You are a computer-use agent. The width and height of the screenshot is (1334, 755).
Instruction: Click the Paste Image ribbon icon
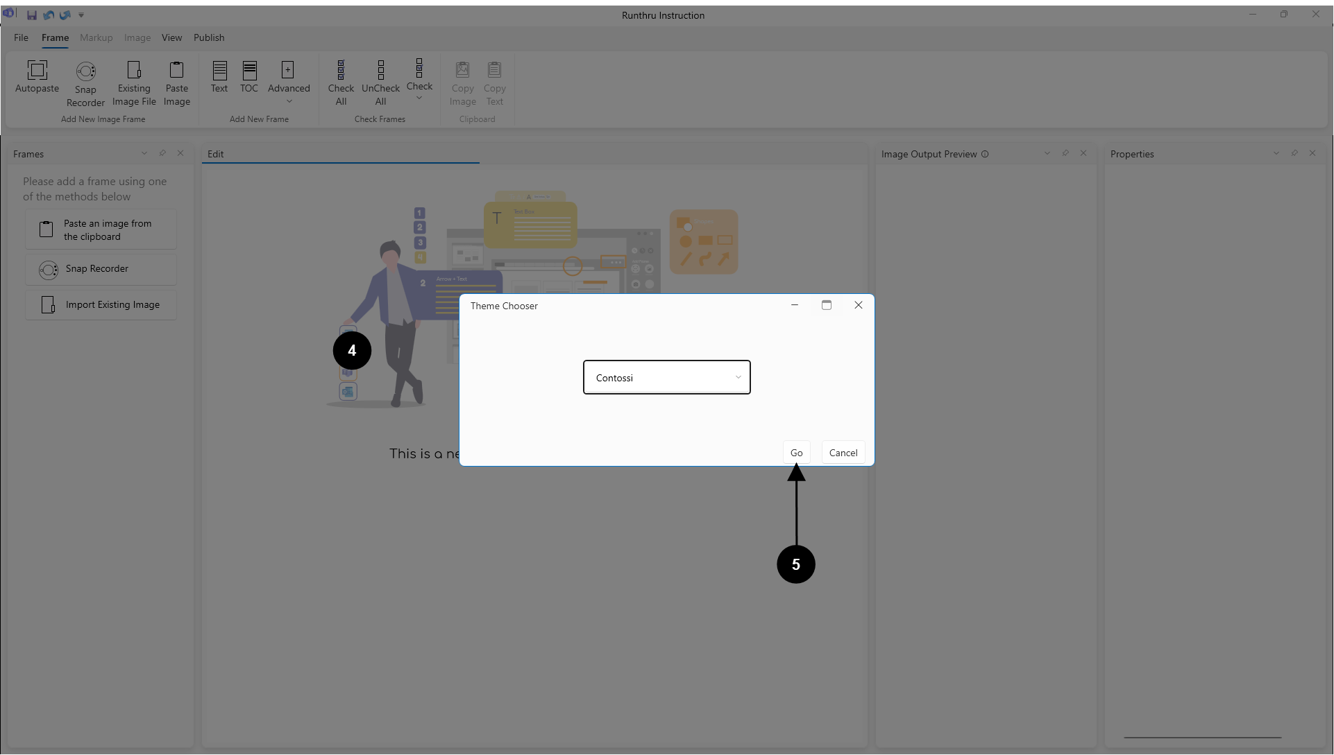(x=176, y=70)
